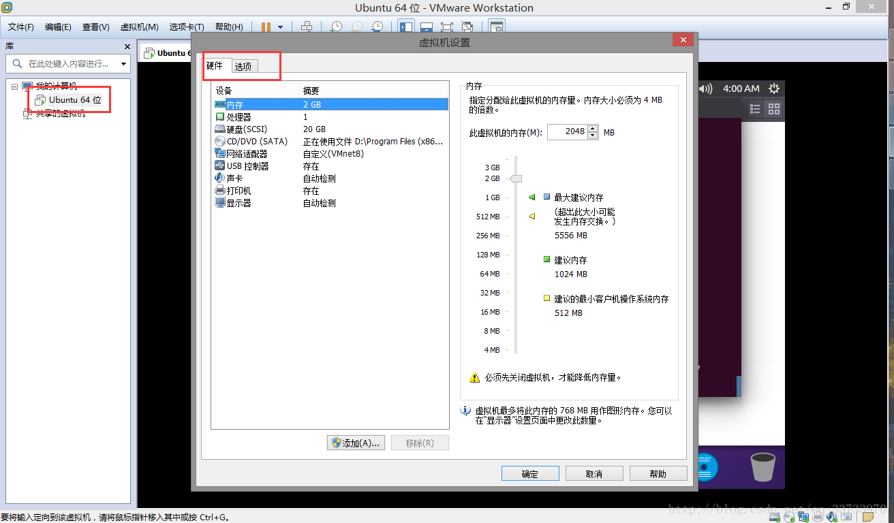Select the 网络适配器 device row

coord(330,154)
